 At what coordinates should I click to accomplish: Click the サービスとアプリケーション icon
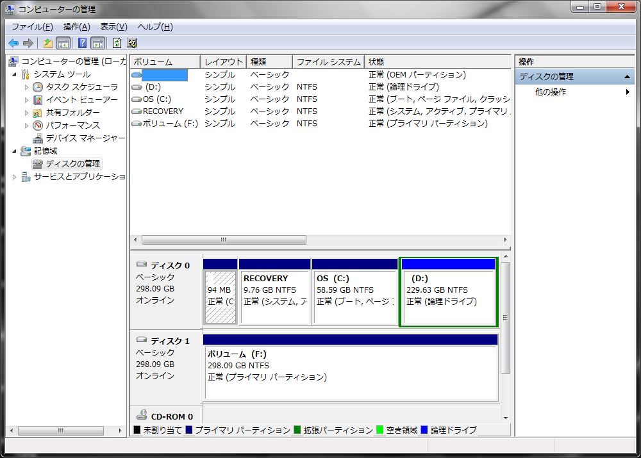(26, 177)
